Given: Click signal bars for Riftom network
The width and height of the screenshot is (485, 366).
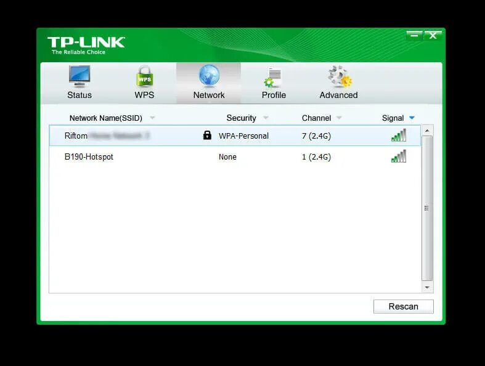Looking at the screenshot, I should click(x=399, y=136).
